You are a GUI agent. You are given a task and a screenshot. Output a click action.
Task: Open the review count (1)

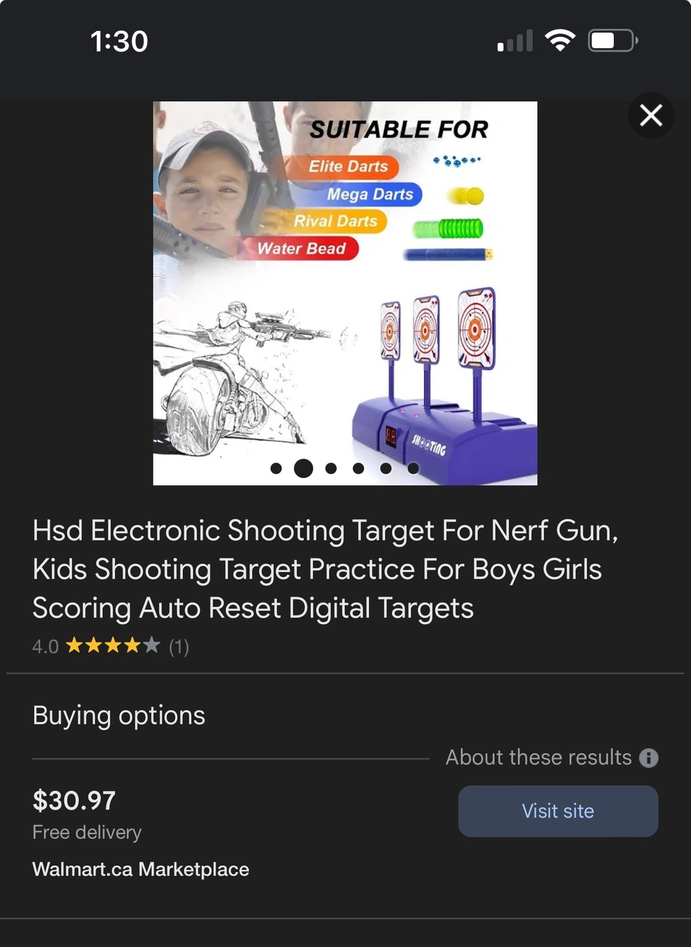tap(179, 646)
